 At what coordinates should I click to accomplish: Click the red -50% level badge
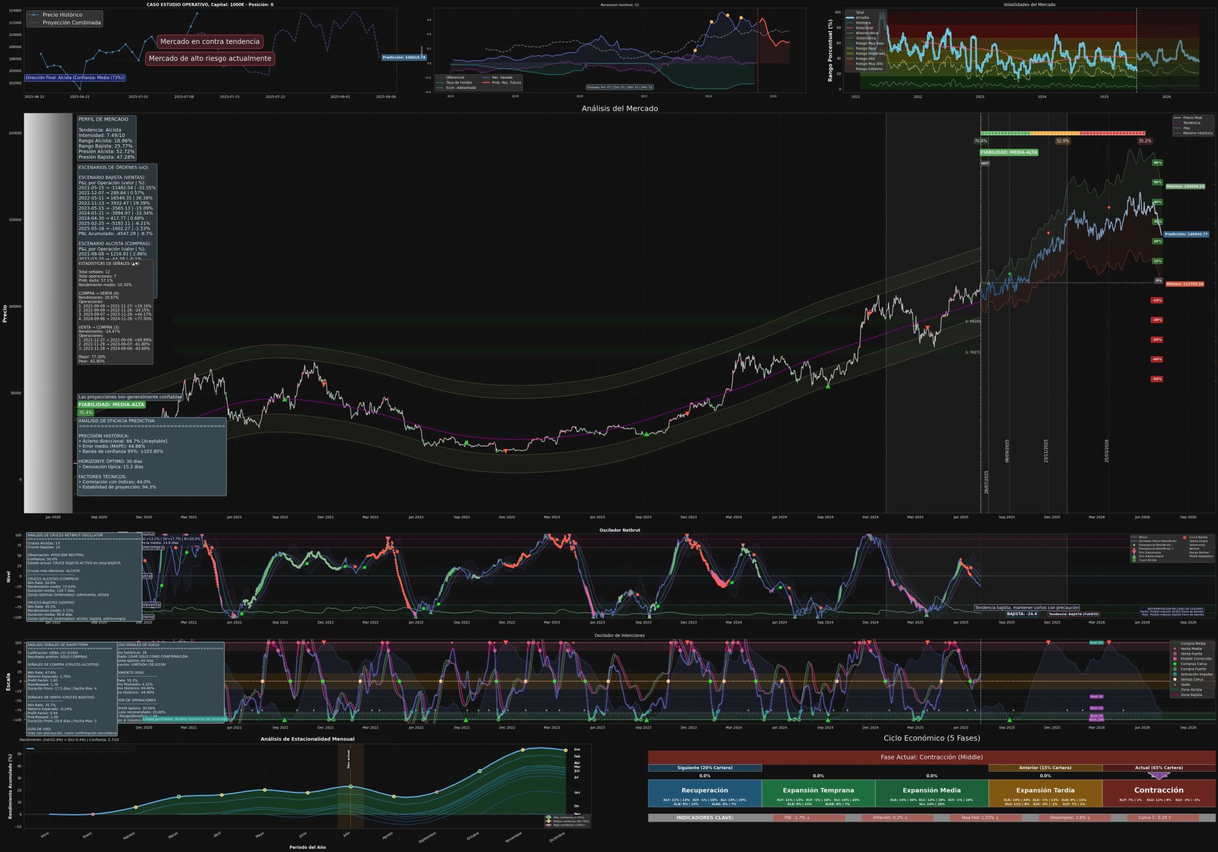(1156, 379)
